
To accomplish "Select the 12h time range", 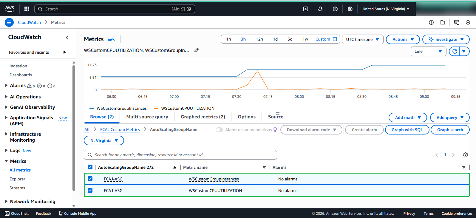I will pyautogui.click(x=259, y=39).
